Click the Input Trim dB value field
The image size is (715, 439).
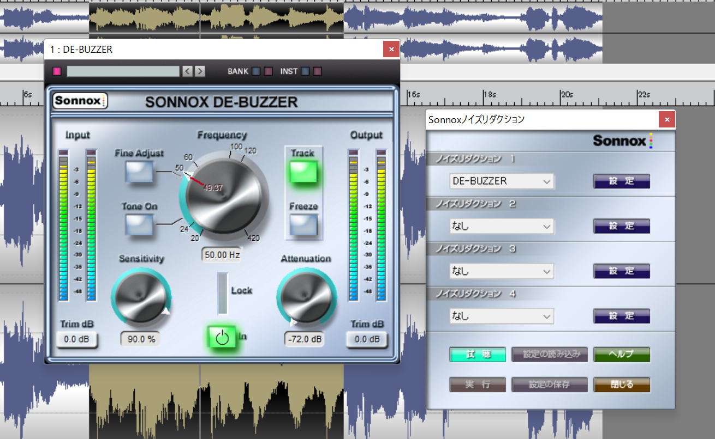[77, 340]
